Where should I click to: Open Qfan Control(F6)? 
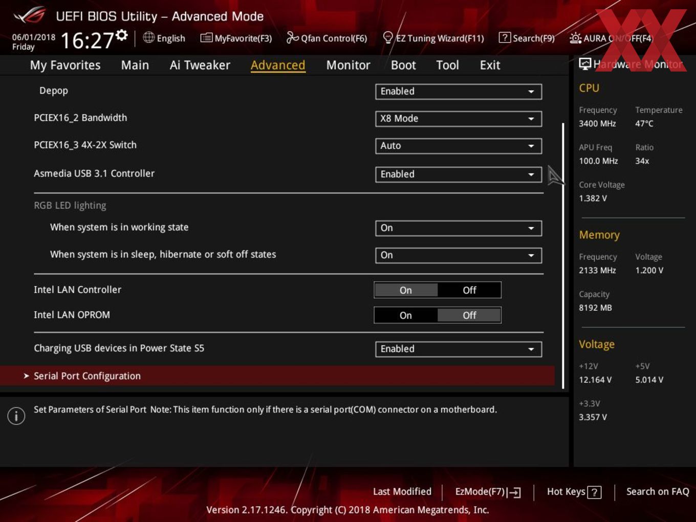(327, 38)
